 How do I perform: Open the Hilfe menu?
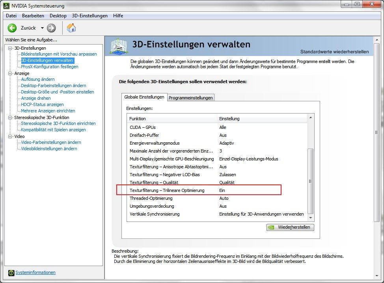(x=118, y=16)
